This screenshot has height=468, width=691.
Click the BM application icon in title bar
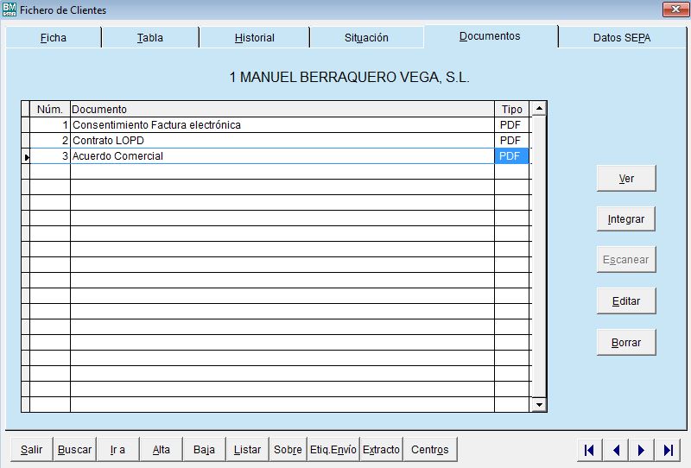pos(10,9)
